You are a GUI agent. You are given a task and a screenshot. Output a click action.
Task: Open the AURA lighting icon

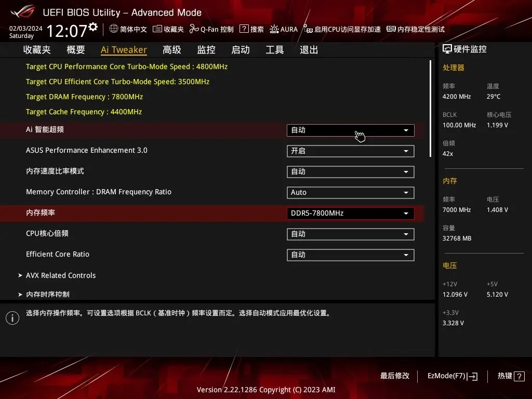(274, 29)
